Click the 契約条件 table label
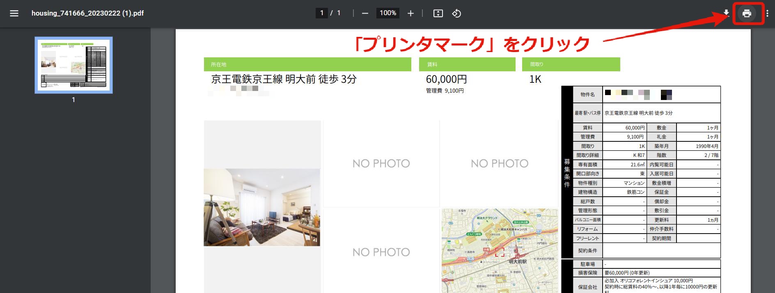 click(x=587, y=251)
